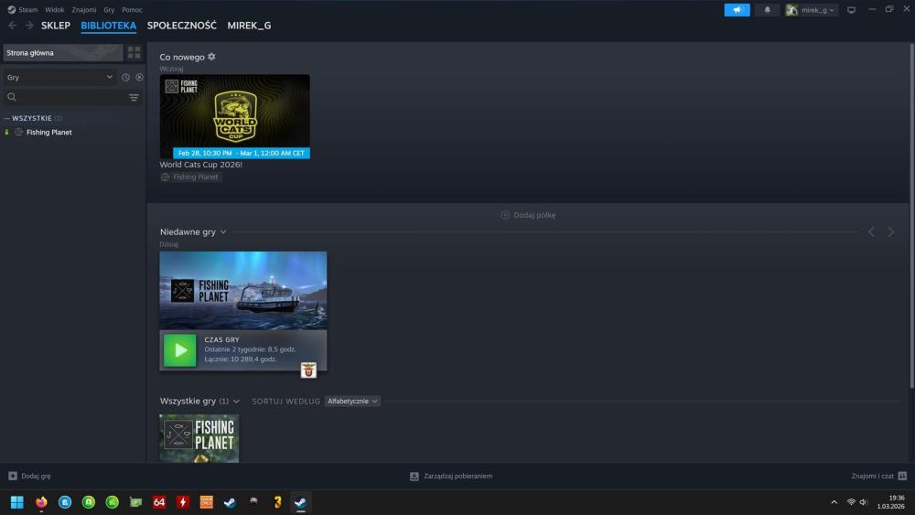915x515 pixels.
Task: Select Fishing Planet in the sidebar list
Action: tap(49, 133)
